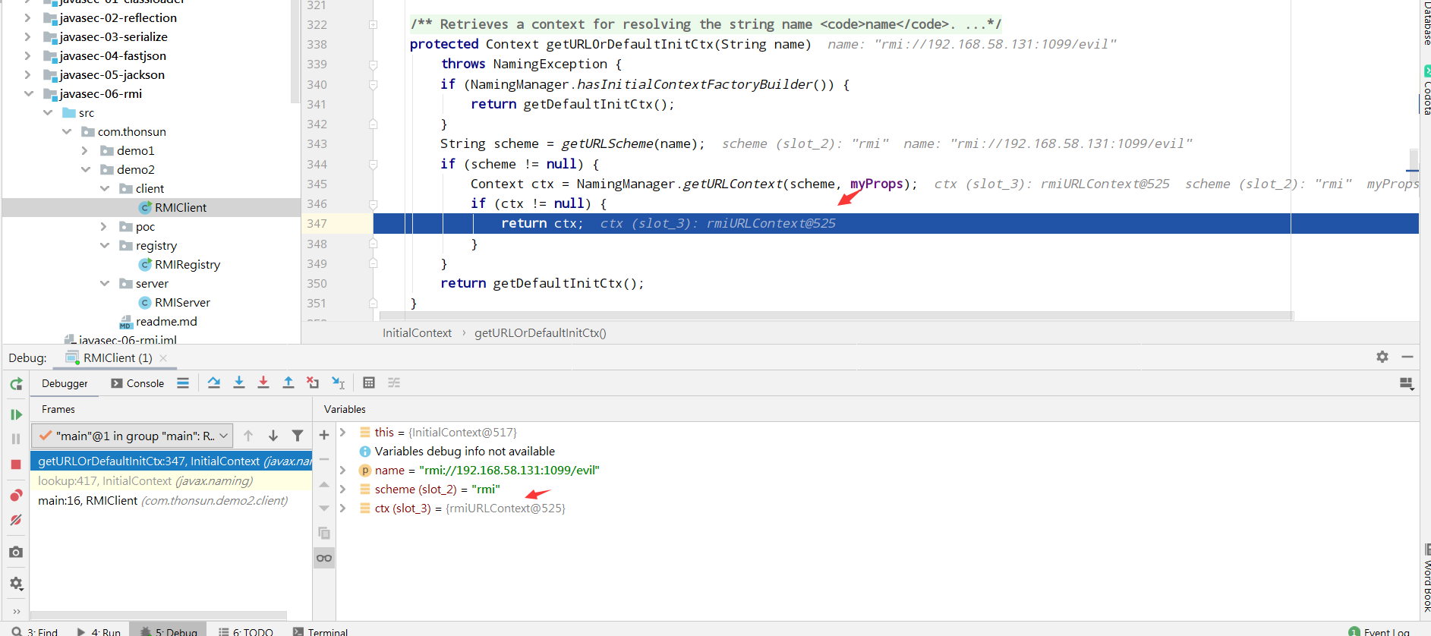The height and width of the screenshot is (636, 1431).
Task: Stop the debug session
Action: [x=16, y=464]
